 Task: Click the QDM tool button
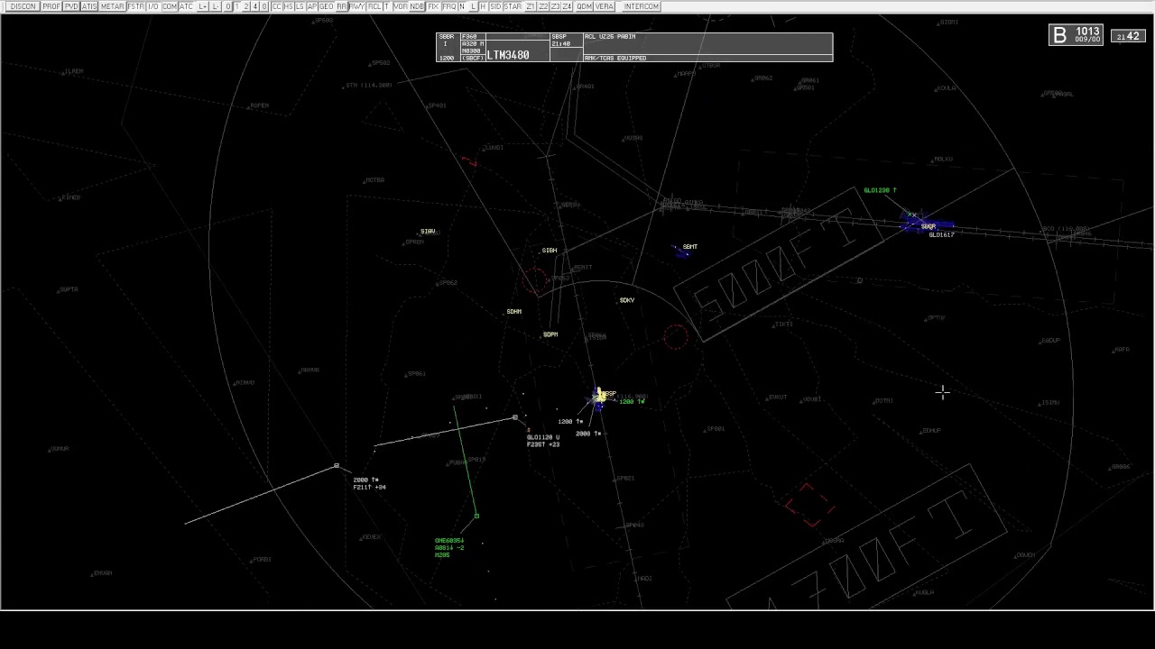(585, 6)
